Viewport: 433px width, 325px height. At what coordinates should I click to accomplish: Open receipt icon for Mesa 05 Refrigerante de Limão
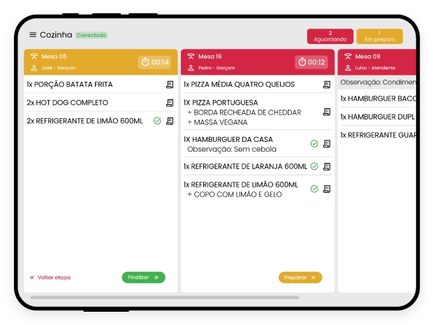pos(170,121)
